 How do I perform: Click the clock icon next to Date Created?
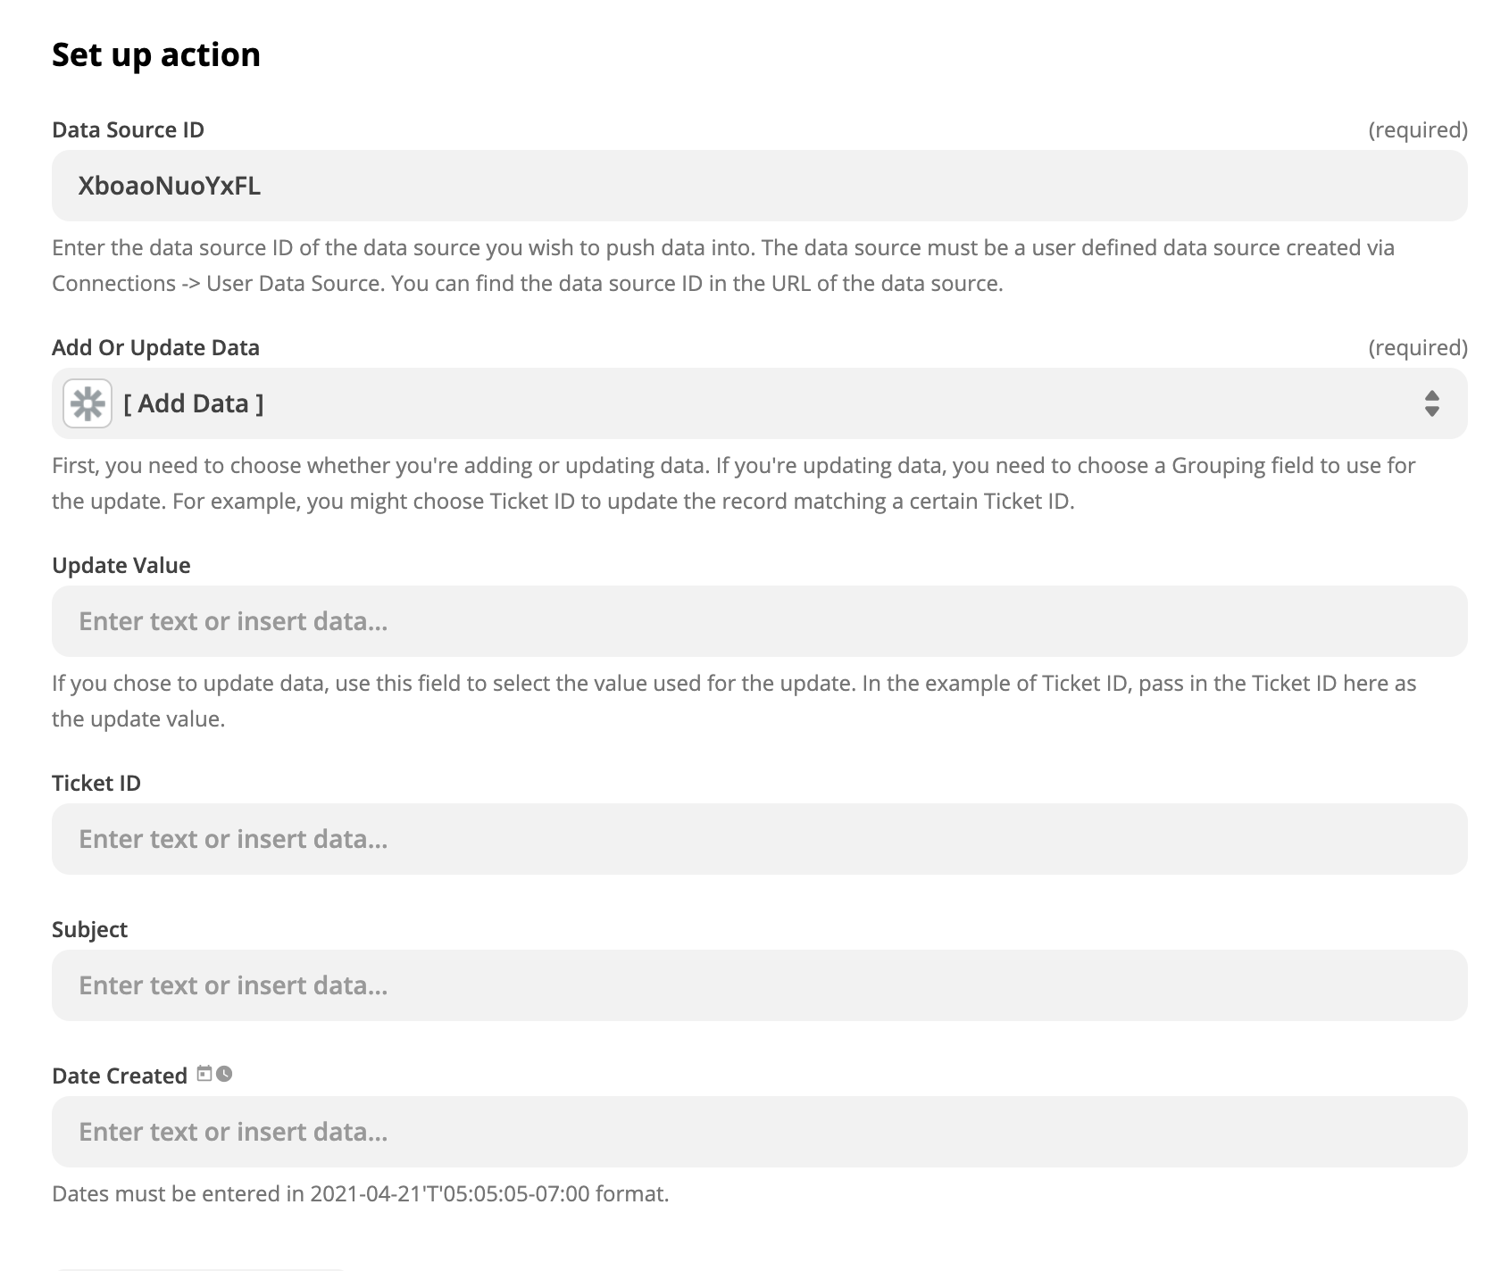click(x=224, y=1074)
